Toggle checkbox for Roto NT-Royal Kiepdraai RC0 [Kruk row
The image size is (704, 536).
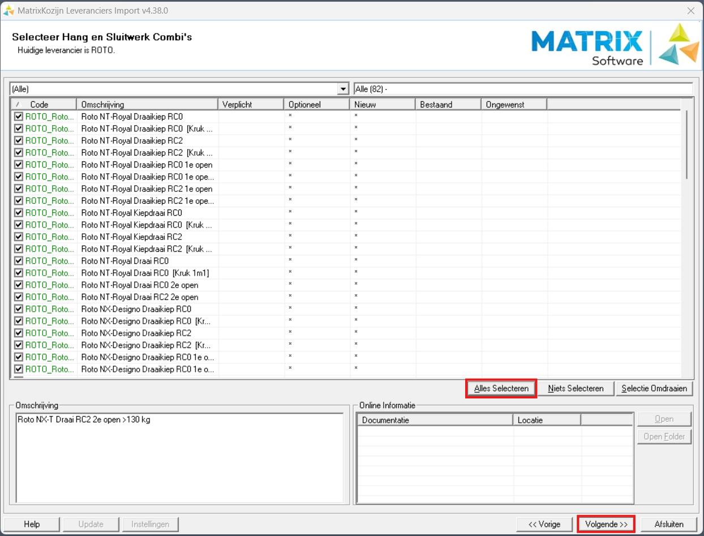pyautogui.click(x=19, y=225)
